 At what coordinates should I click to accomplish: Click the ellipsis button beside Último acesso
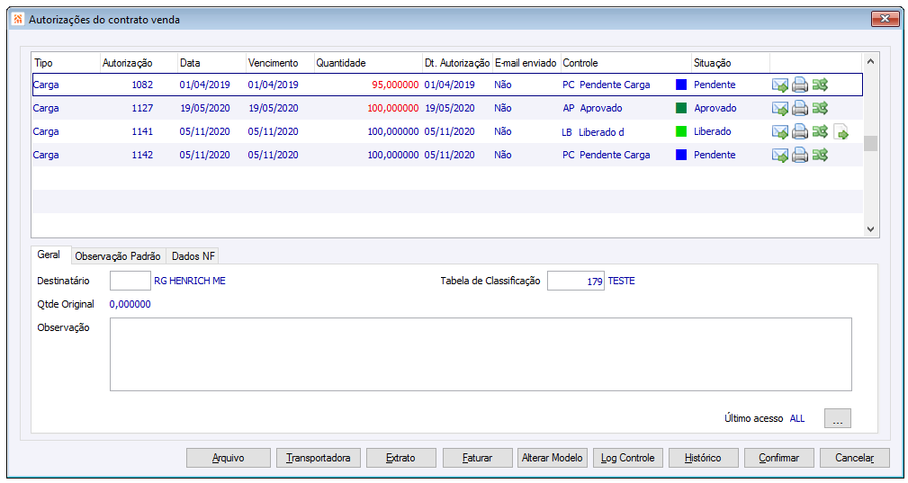tap(837, 418)
